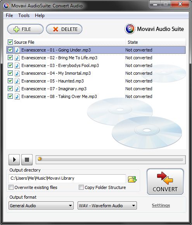Click the red and orange arrows convert icon

coord(165,178)
